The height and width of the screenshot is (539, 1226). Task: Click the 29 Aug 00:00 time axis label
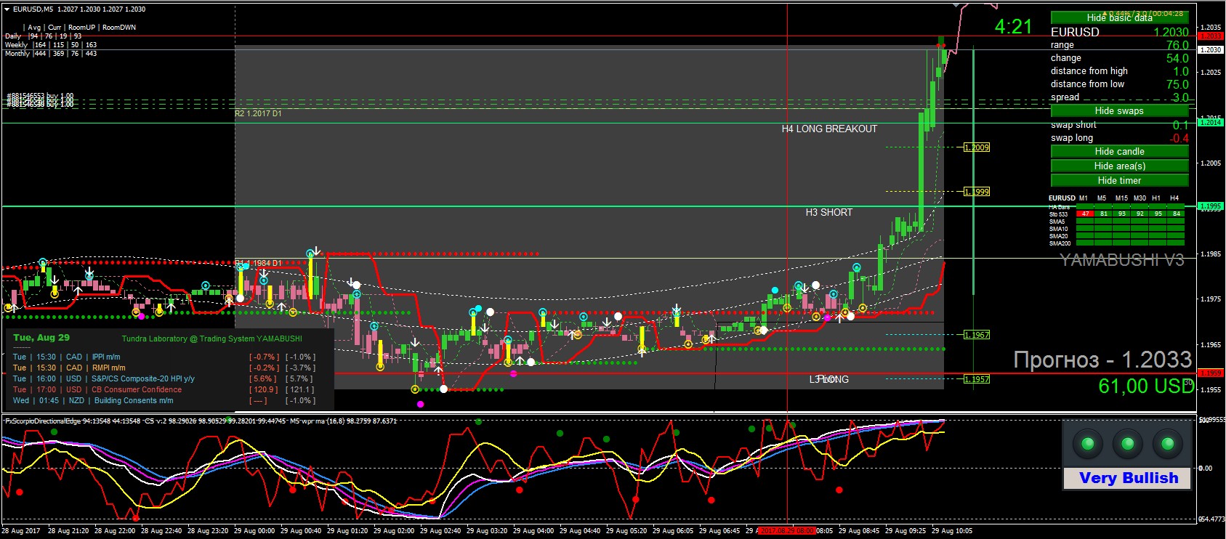point(254,531)
